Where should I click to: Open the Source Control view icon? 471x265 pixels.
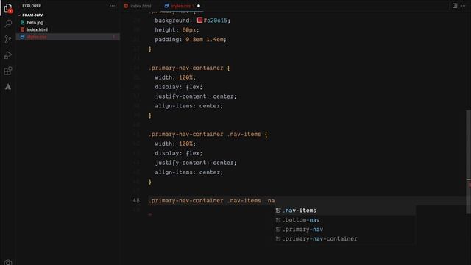[x=8, y=39]
